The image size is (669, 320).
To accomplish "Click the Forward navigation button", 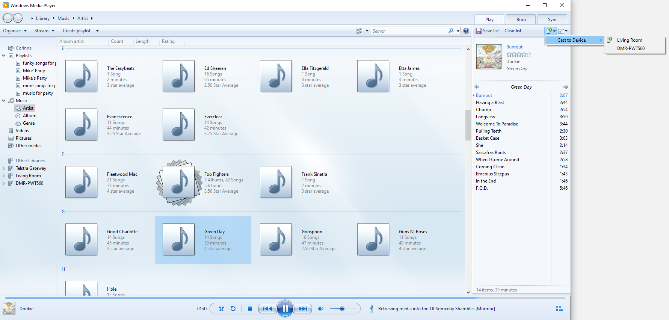I will pyautogui.click(x=18, y=18).
